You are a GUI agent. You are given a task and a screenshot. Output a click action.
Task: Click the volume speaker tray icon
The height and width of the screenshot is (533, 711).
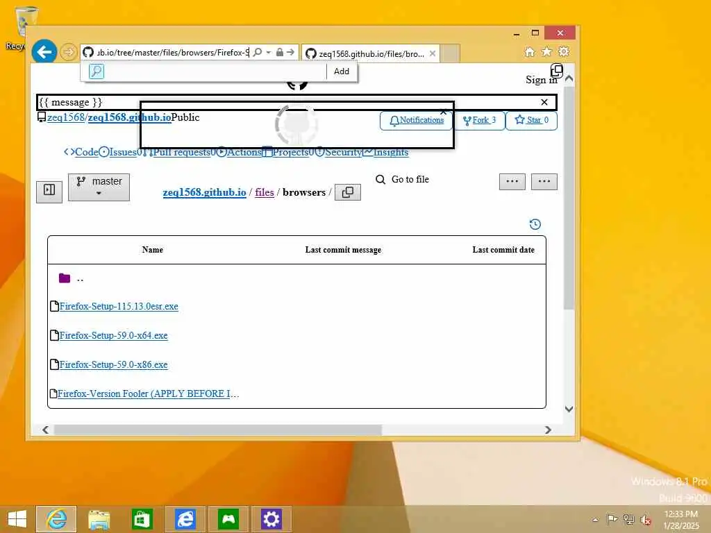(645, 519)
